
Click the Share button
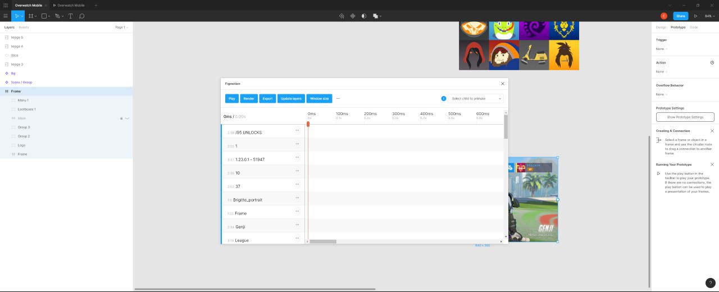[x=681, y=16]
